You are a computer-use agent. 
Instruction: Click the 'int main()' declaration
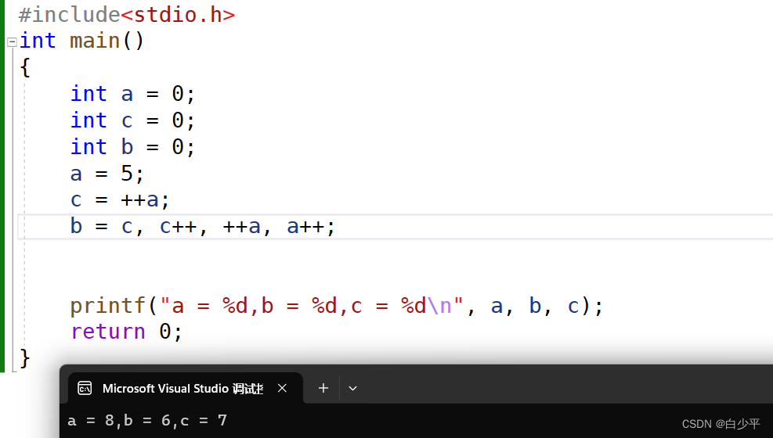(81, 41)
